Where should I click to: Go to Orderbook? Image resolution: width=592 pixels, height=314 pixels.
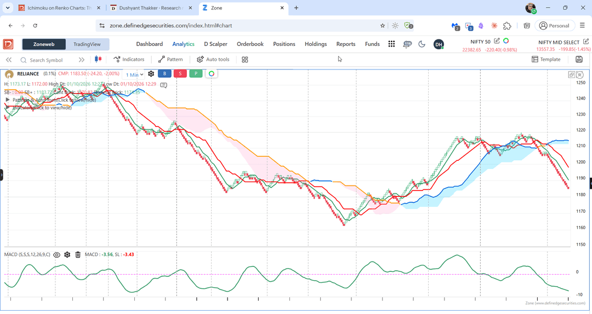pos(250,44)
